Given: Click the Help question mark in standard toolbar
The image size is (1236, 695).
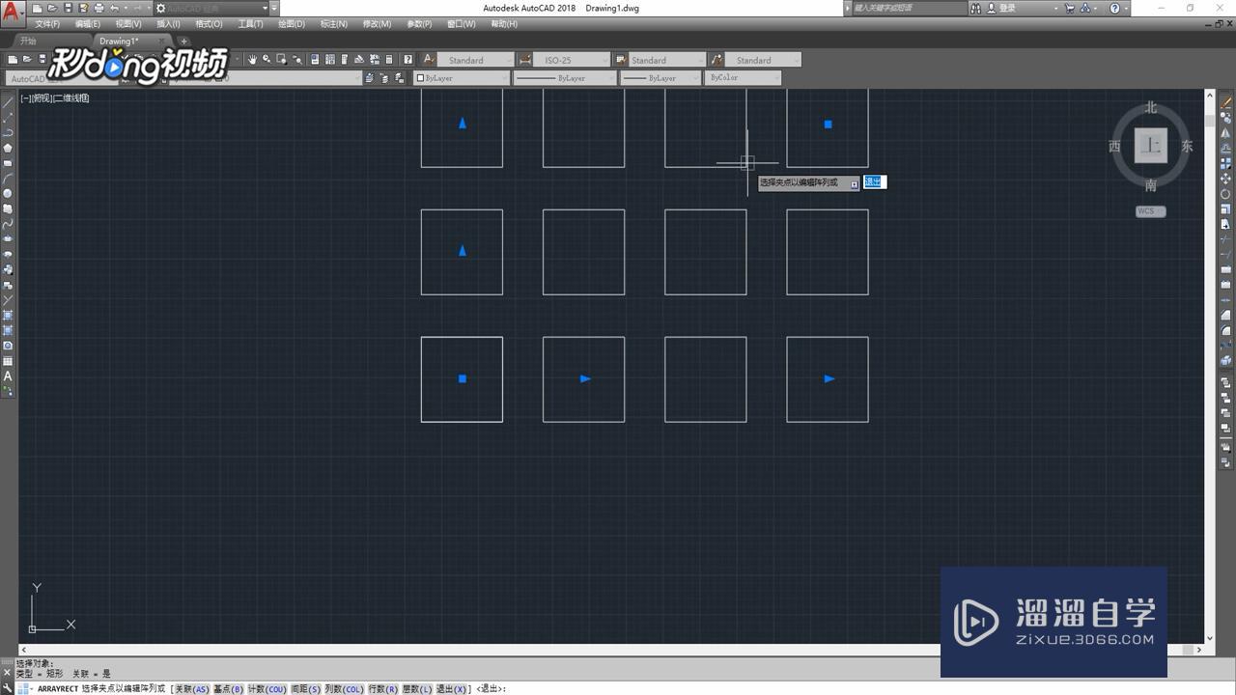Looking at the screenshot, I should pos(408,60).
